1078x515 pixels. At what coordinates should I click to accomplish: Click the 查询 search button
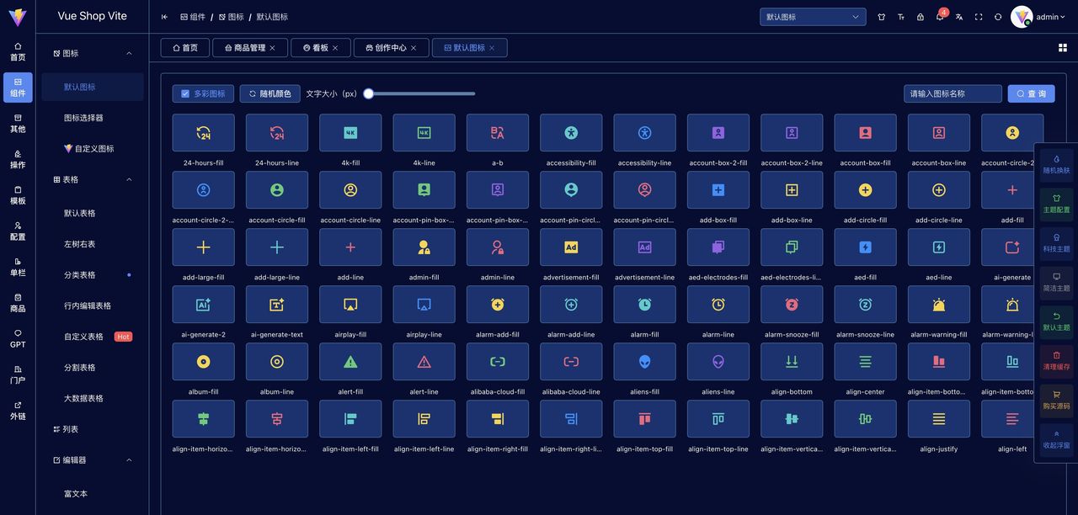coord(1031,93)
